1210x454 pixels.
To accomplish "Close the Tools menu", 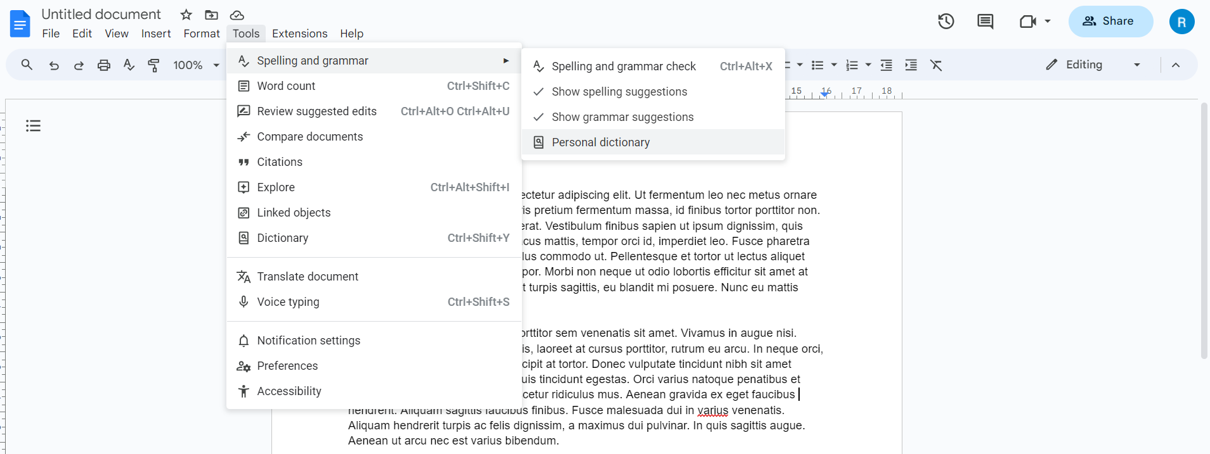I will [246, 34].
